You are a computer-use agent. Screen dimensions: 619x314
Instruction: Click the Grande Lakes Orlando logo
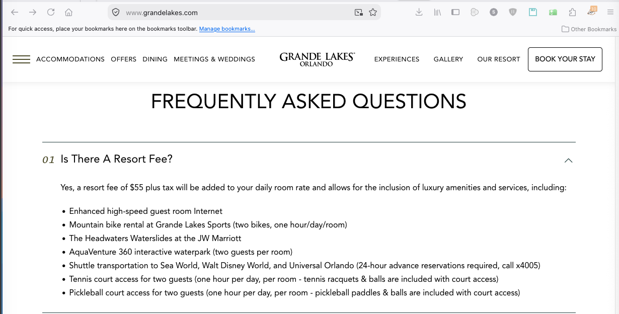coord(317,59)
